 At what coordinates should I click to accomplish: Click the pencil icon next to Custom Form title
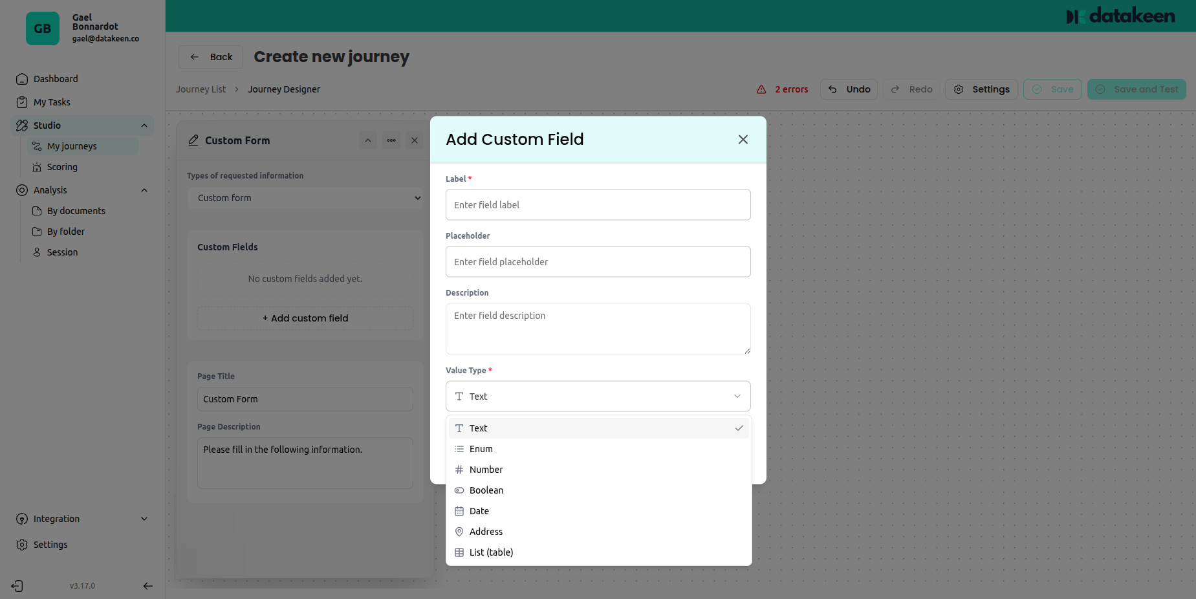[x=193, y=140]
